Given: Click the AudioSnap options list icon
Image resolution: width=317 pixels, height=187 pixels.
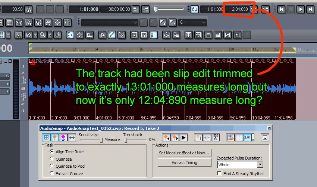Looking at the screenshot, I should coord(264,138).
